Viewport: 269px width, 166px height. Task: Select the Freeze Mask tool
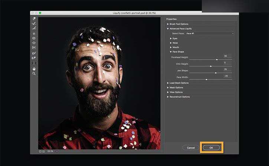coord(34,53)
